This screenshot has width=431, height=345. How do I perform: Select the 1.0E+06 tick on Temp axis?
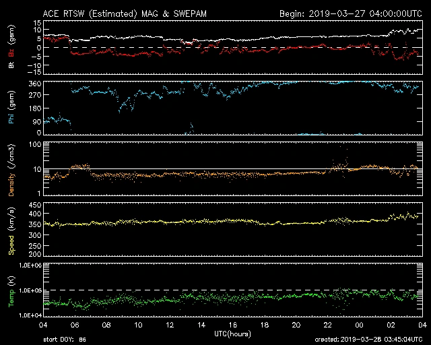pos(30,265)
